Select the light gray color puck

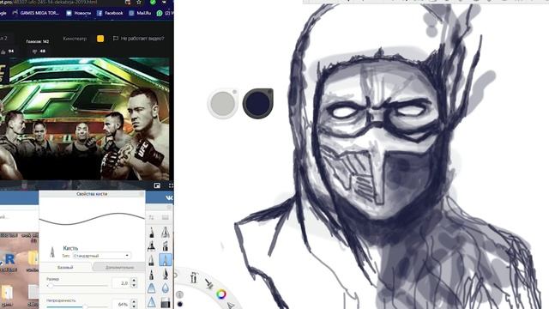point(223,103)
